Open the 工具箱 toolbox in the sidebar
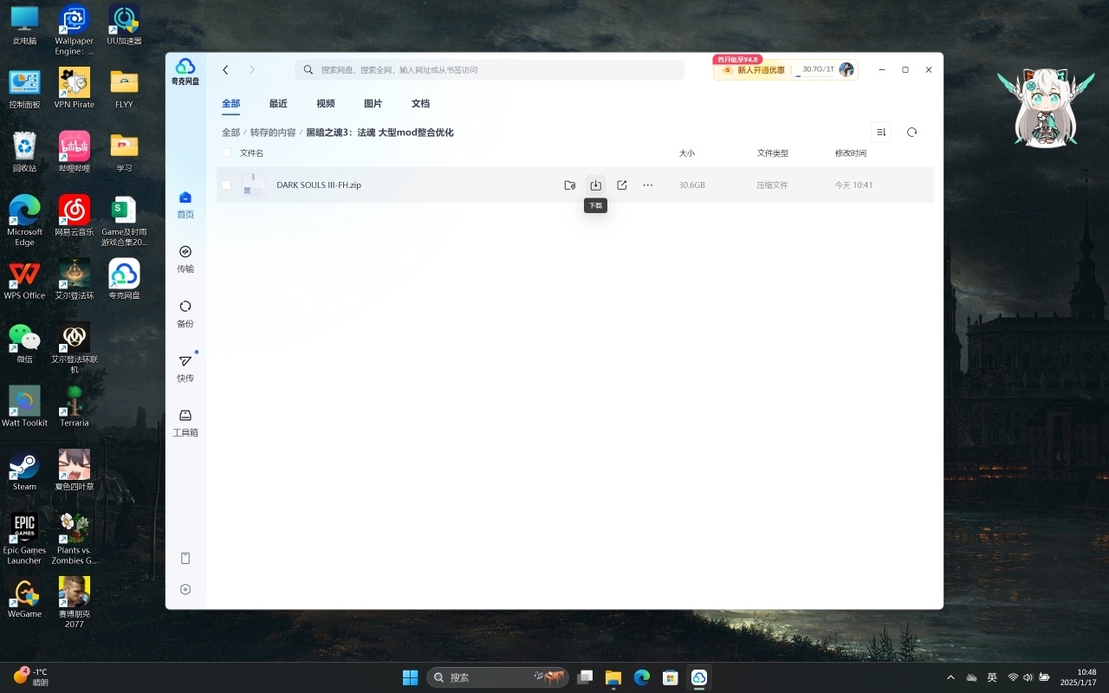This screenshot has width=1109, height=693. (x=185, y=423)
